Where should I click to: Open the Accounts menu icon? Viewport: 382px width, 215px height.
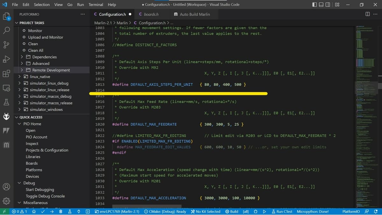pyautogui.click(x=6, y=187)
